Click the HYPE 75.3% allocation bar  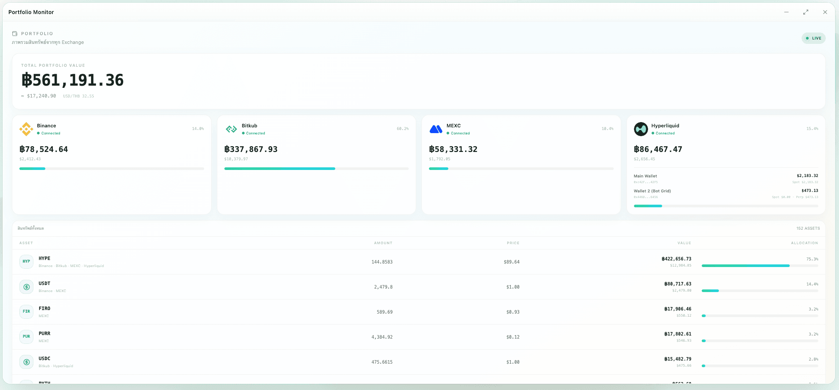[x=760, y=266]
